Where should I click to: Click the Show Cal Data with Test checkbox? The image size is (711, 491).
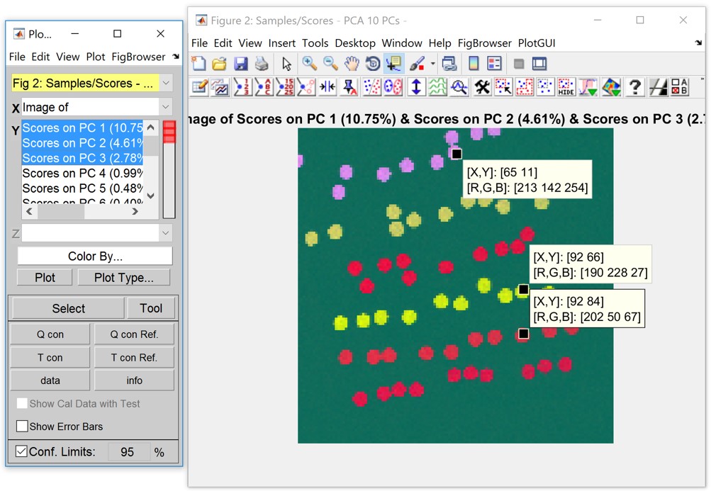coord(22,404)
